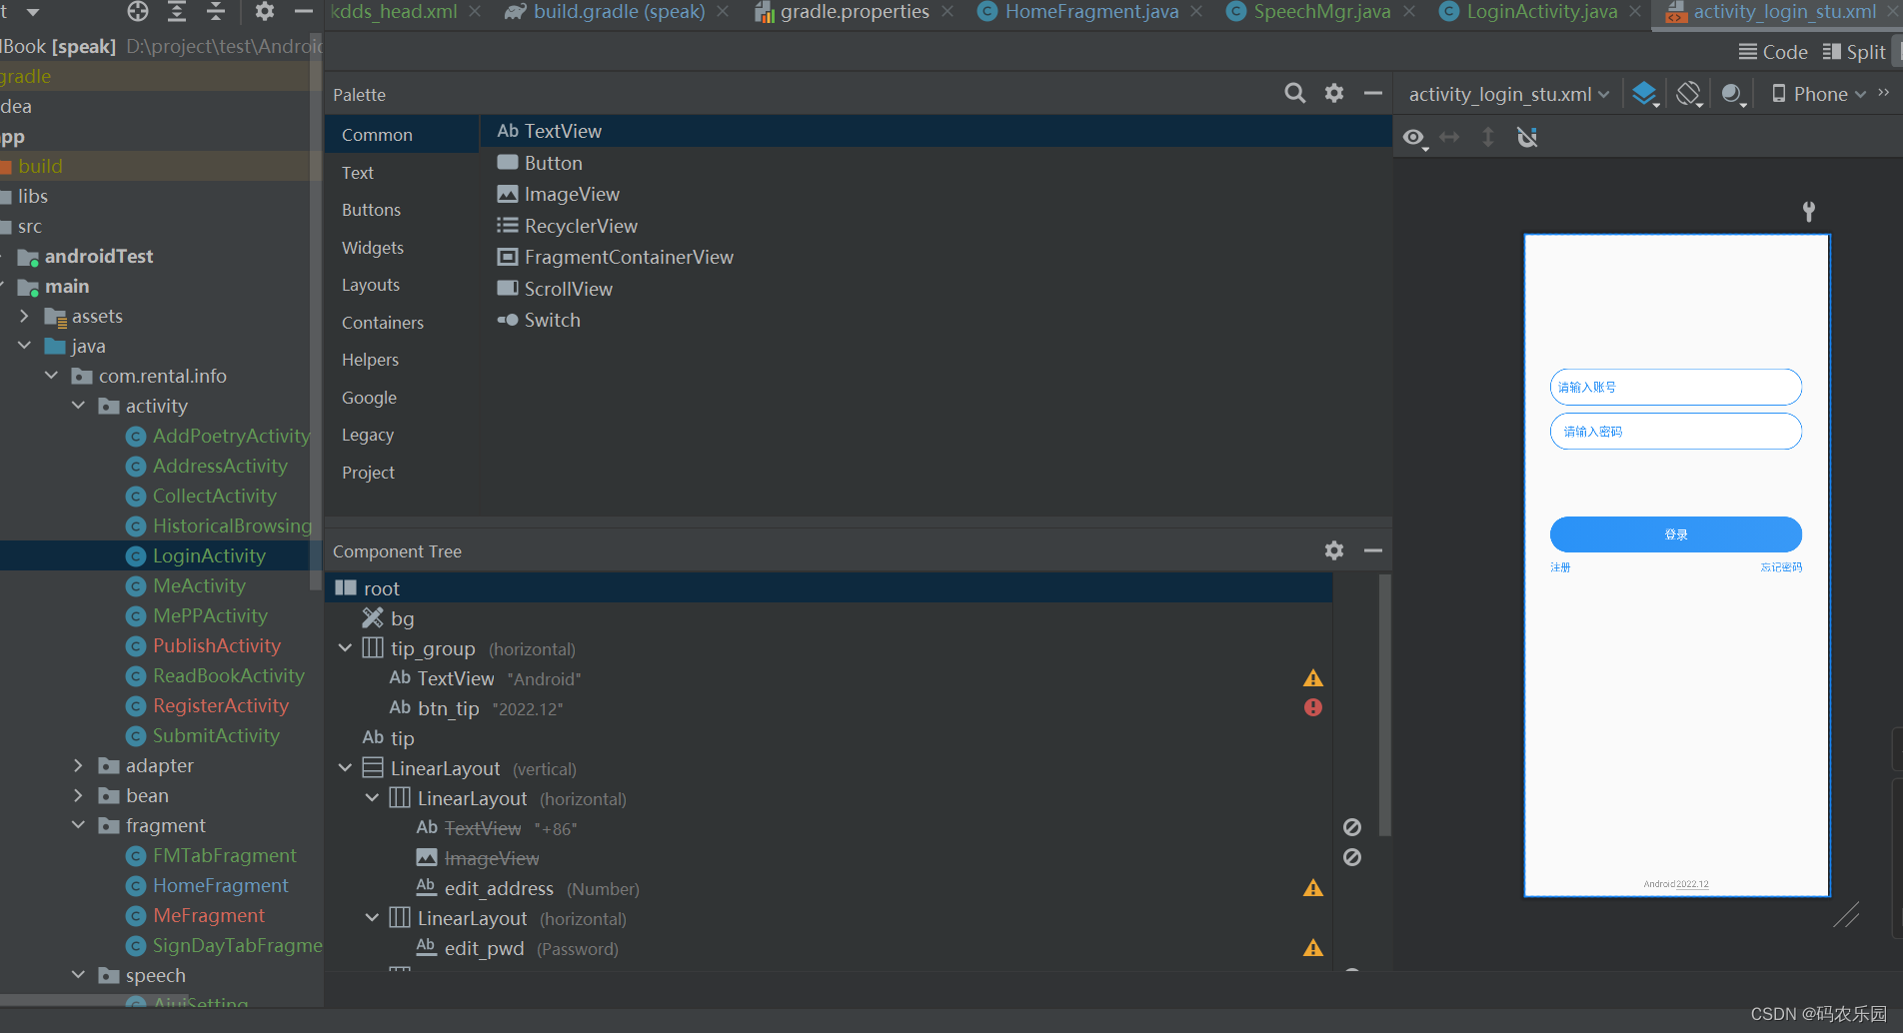Viewport: 1903px width, 1033px height.
Task: Click warning icon on edit_address row
Action: pyautogui.click(x=1313, y=888)
